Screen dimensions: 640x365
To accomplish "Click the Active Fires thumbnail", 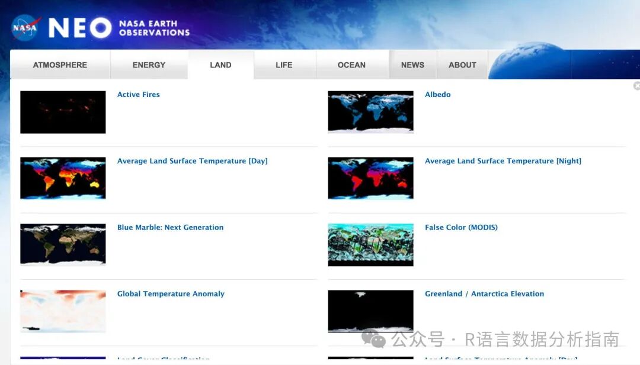I will [63, 112].
